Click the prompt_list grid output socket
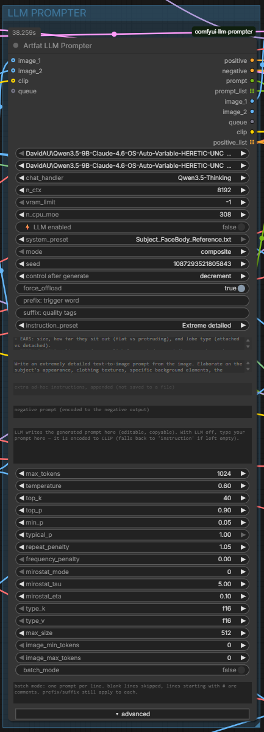Viewport: 264px width, 732px height. [x=252, y=91]
